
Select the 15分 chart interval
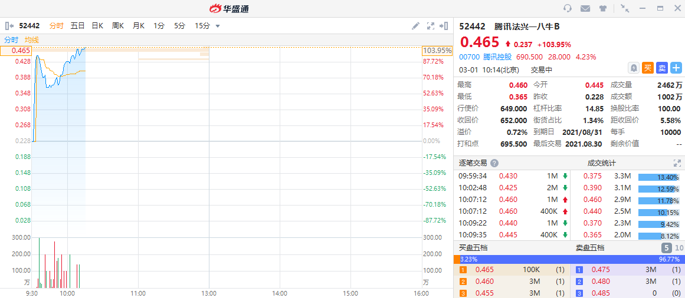pyautogui.click(x=202, y=26)
